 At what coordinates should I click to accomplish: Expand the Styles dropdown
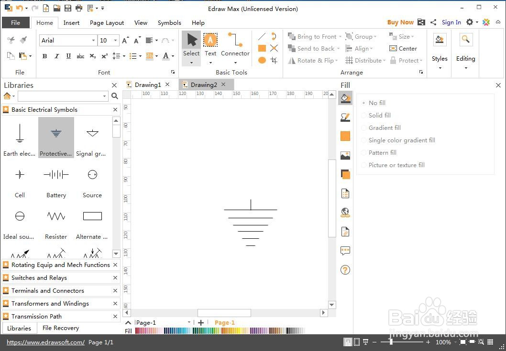tap(440, 68)
